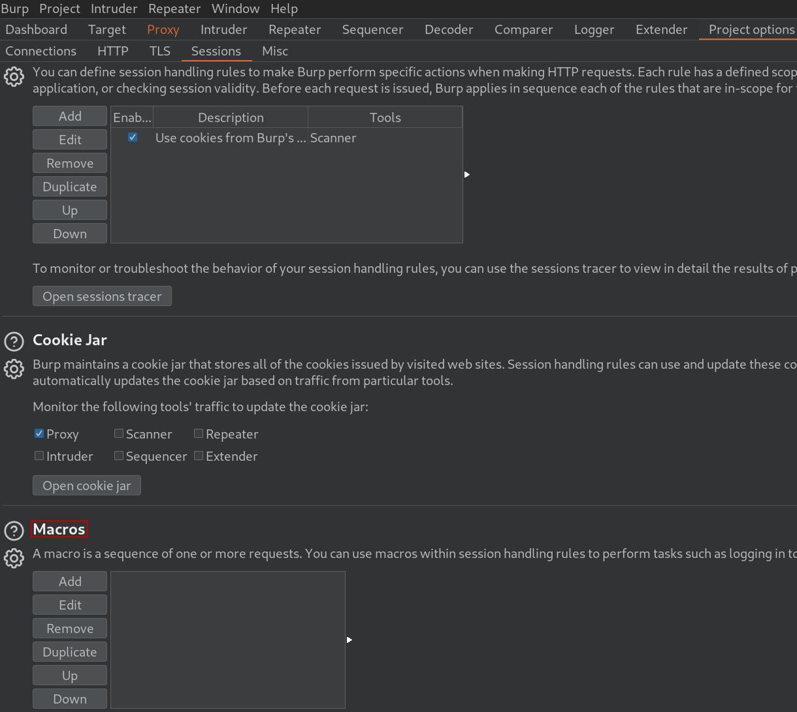Open the Macros help icon
Screen dimensions: 797x712
pos(14,531)
